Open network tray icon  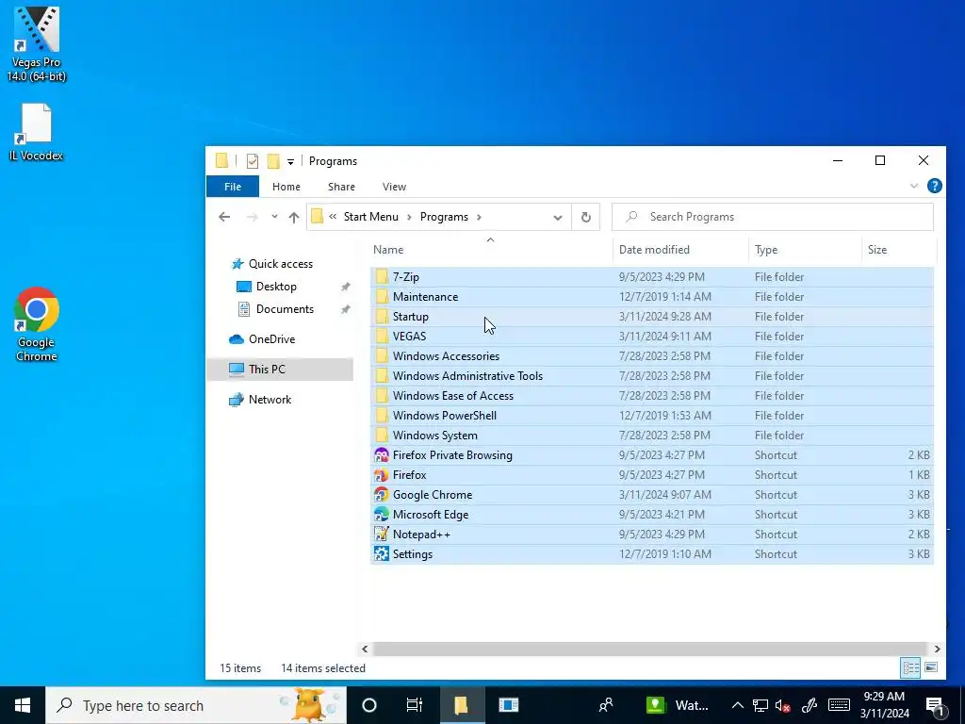761,705
